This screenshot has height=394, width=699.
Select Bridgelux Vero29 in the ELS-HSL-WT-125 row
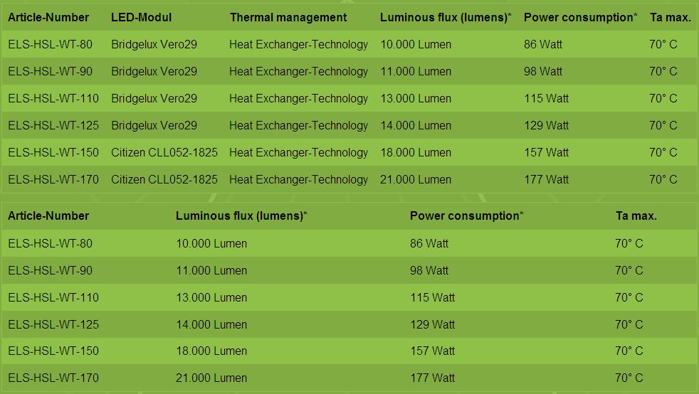click(154, 125)
